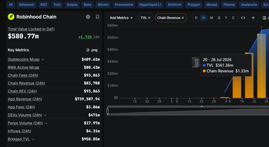Click Total Value Locked in DeFi label
This screenshot has height=147, width=269.
(x=31, y=29)
